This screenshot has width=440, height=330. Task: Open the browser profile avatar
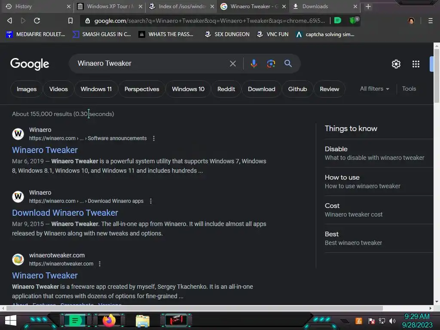(411, 21)
